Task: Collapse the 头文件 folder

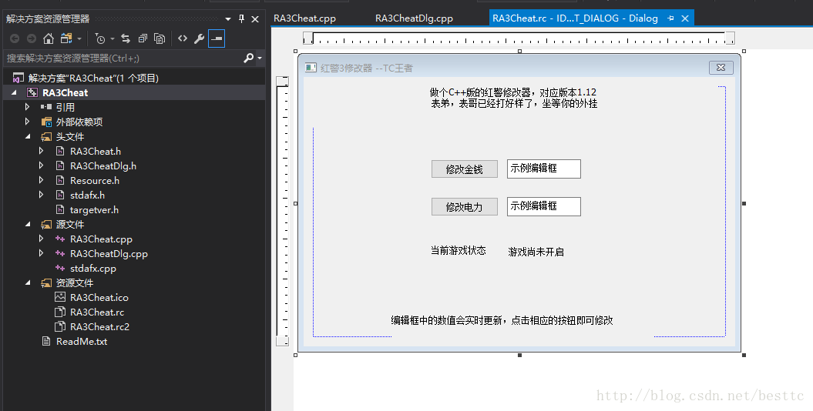Action: (28, 137)
